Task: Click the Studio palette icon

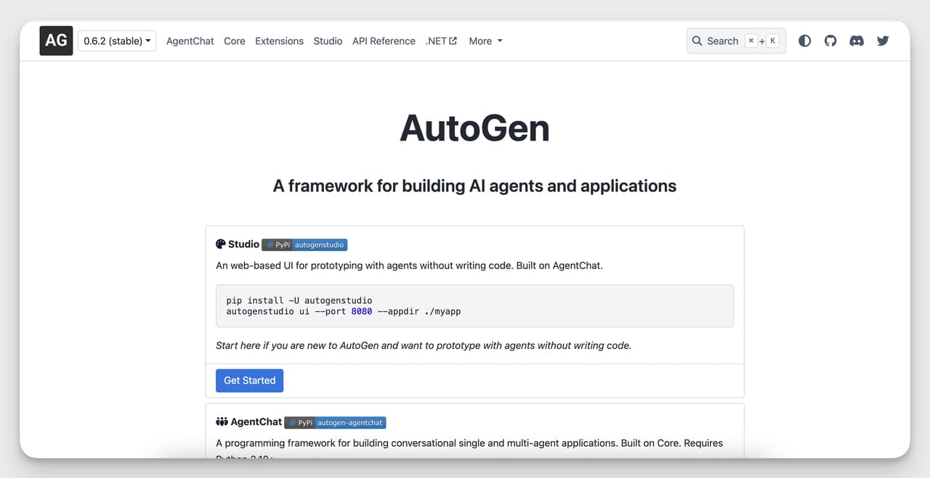Action: [x=221, y=244]
